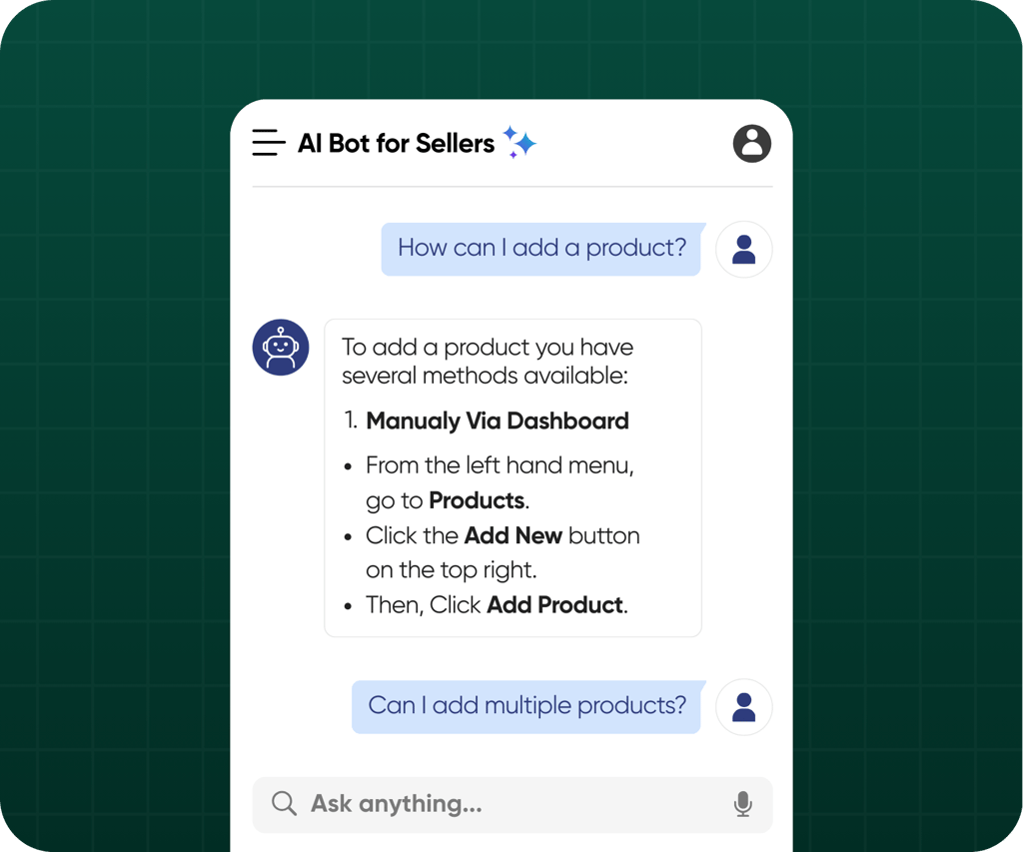Open the hamburger navigation menu
The height and width of the screenshot is (852, 1023).
pos(268,142)
